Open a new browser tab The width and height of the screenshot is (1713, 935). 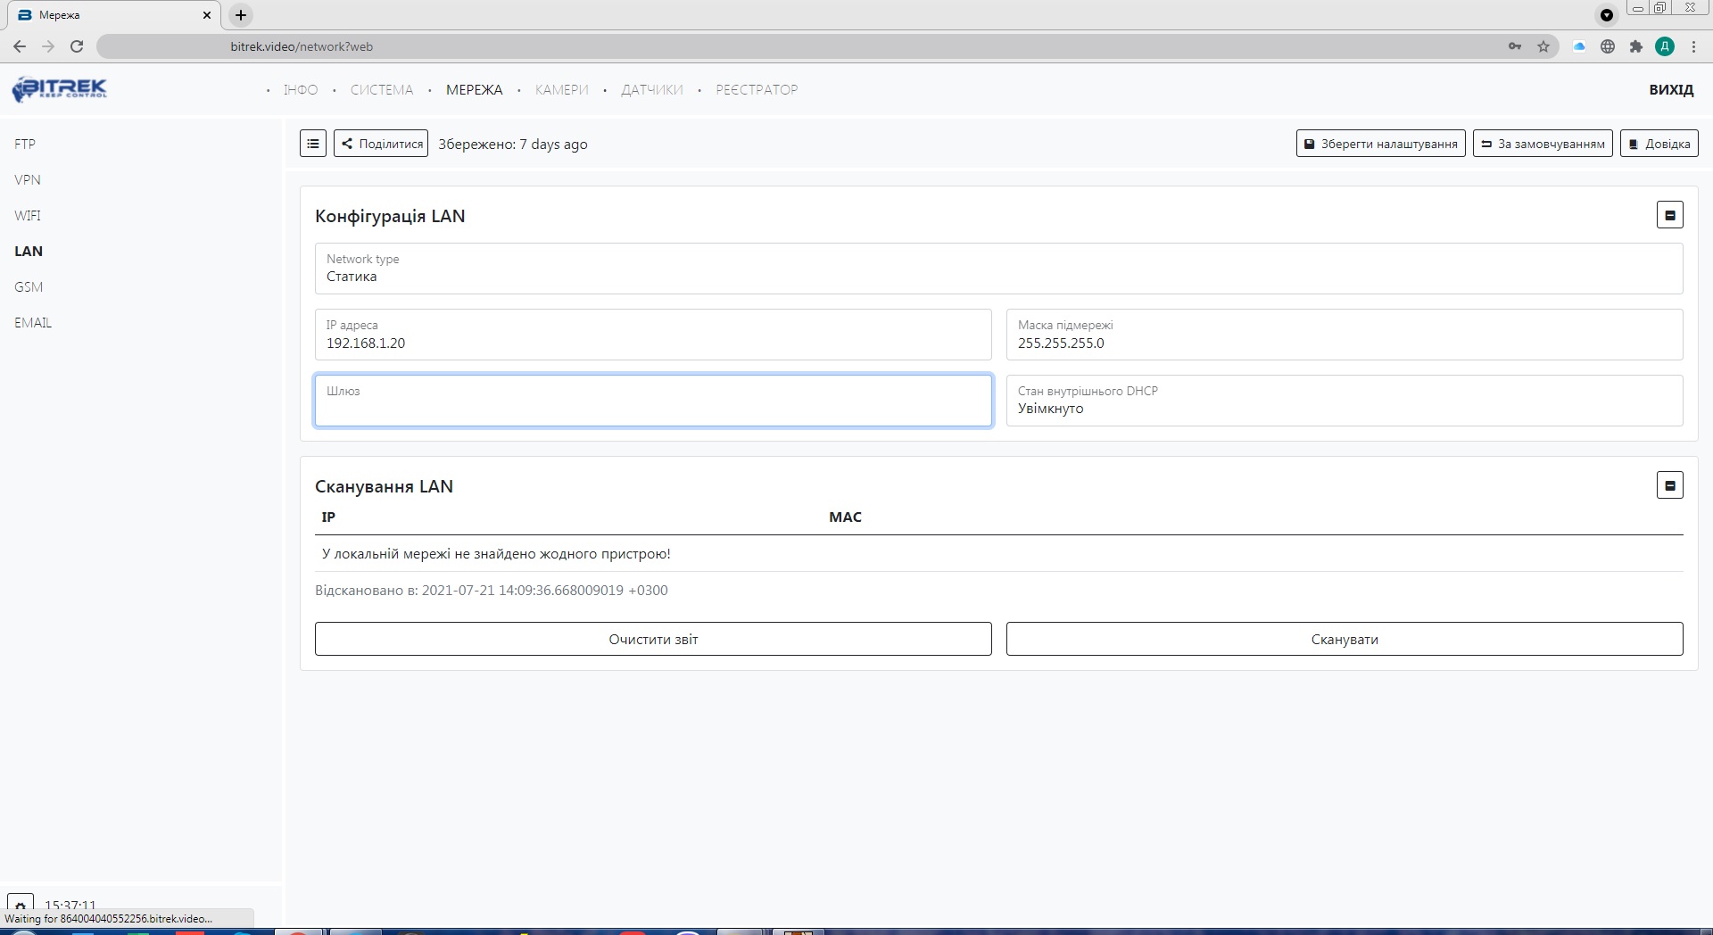click(x=240, y=15)
